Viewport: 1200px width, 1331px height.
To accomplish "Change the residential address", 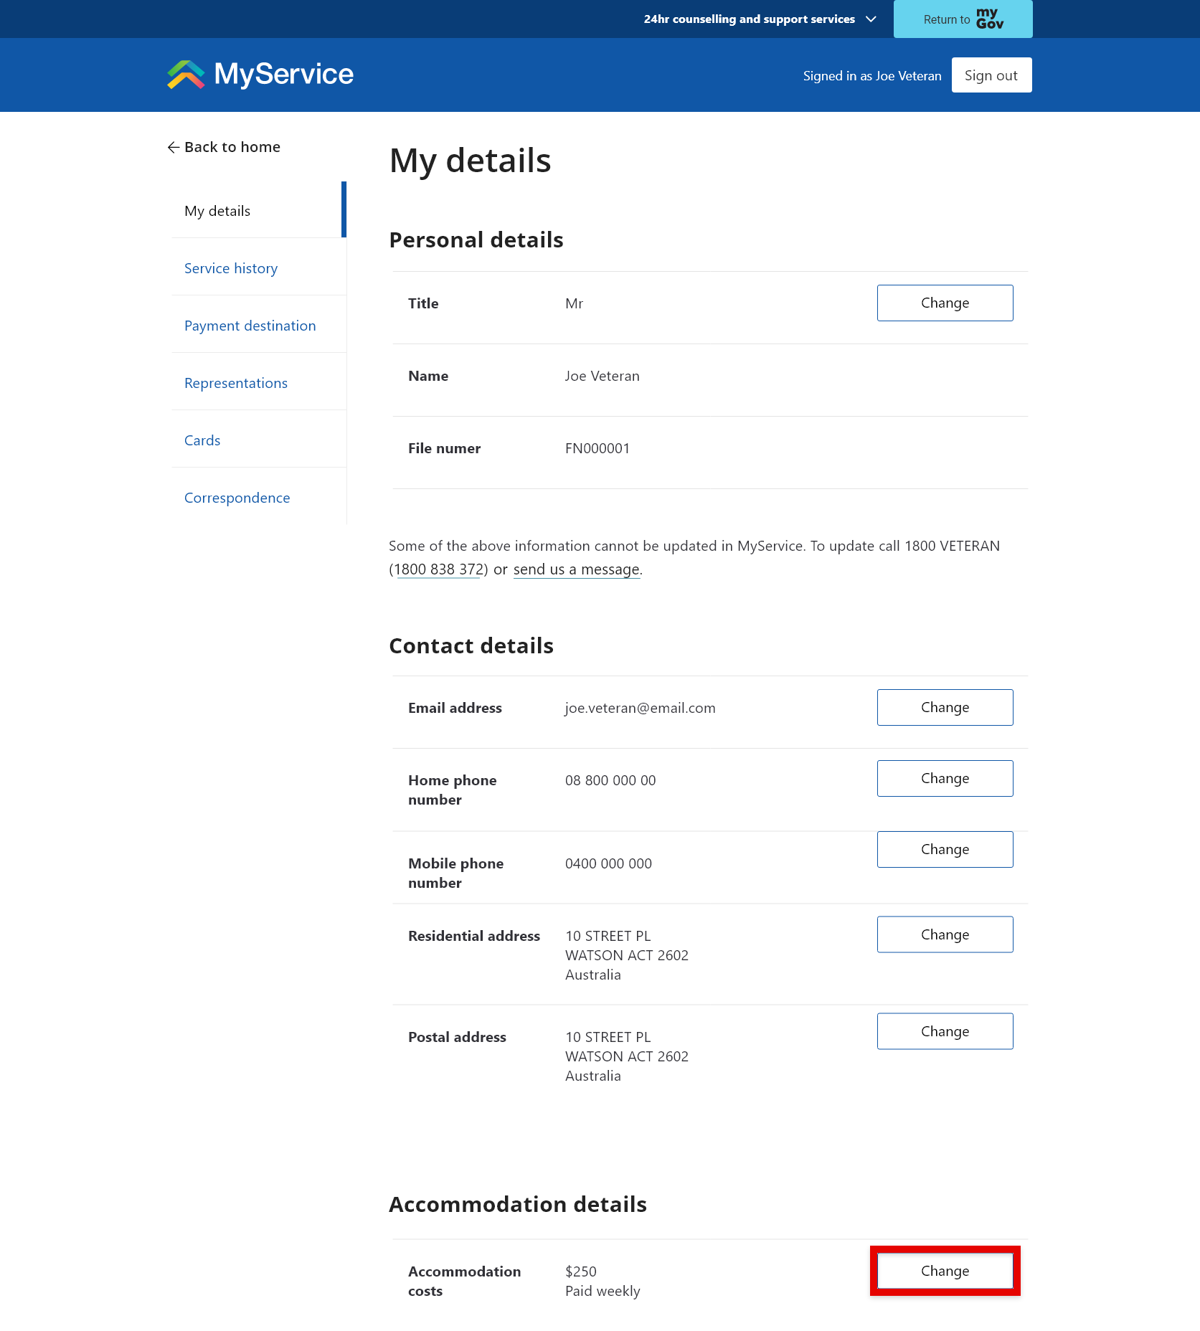I will tap(945, 934).
